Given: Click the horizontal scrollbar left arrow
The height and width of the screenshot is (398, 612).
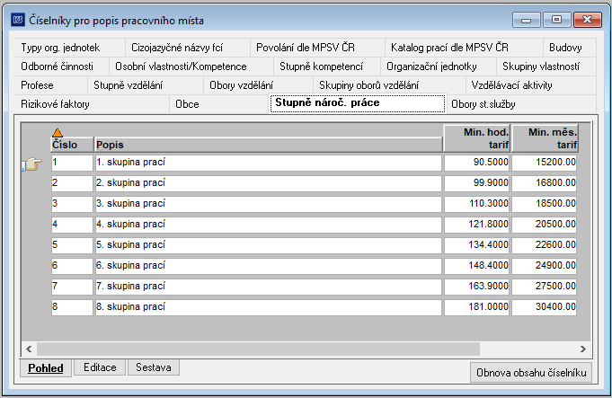Looking at the screenshot, I should [29, 349].
